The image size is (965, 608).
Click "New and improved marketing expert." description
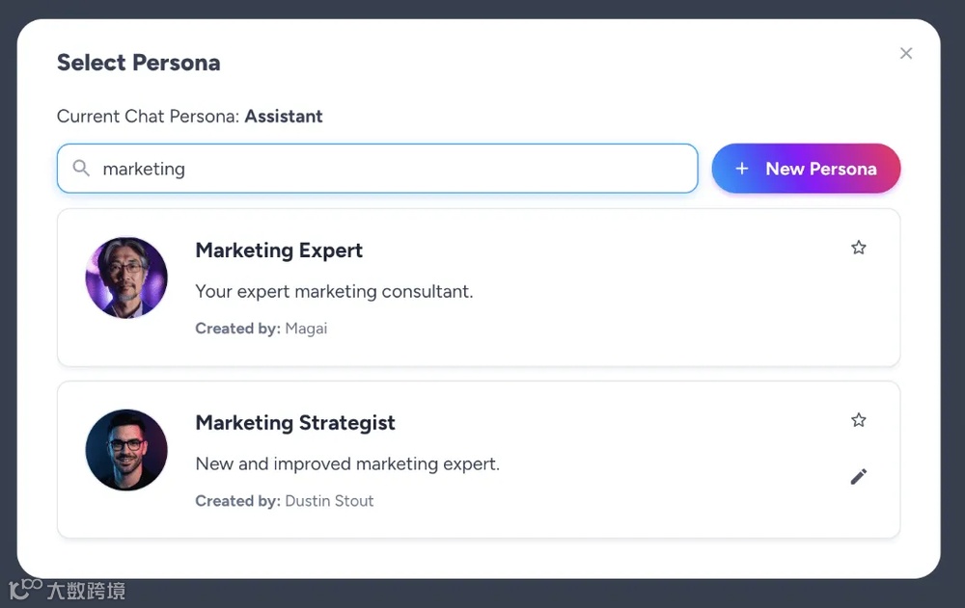coord(347,463)
